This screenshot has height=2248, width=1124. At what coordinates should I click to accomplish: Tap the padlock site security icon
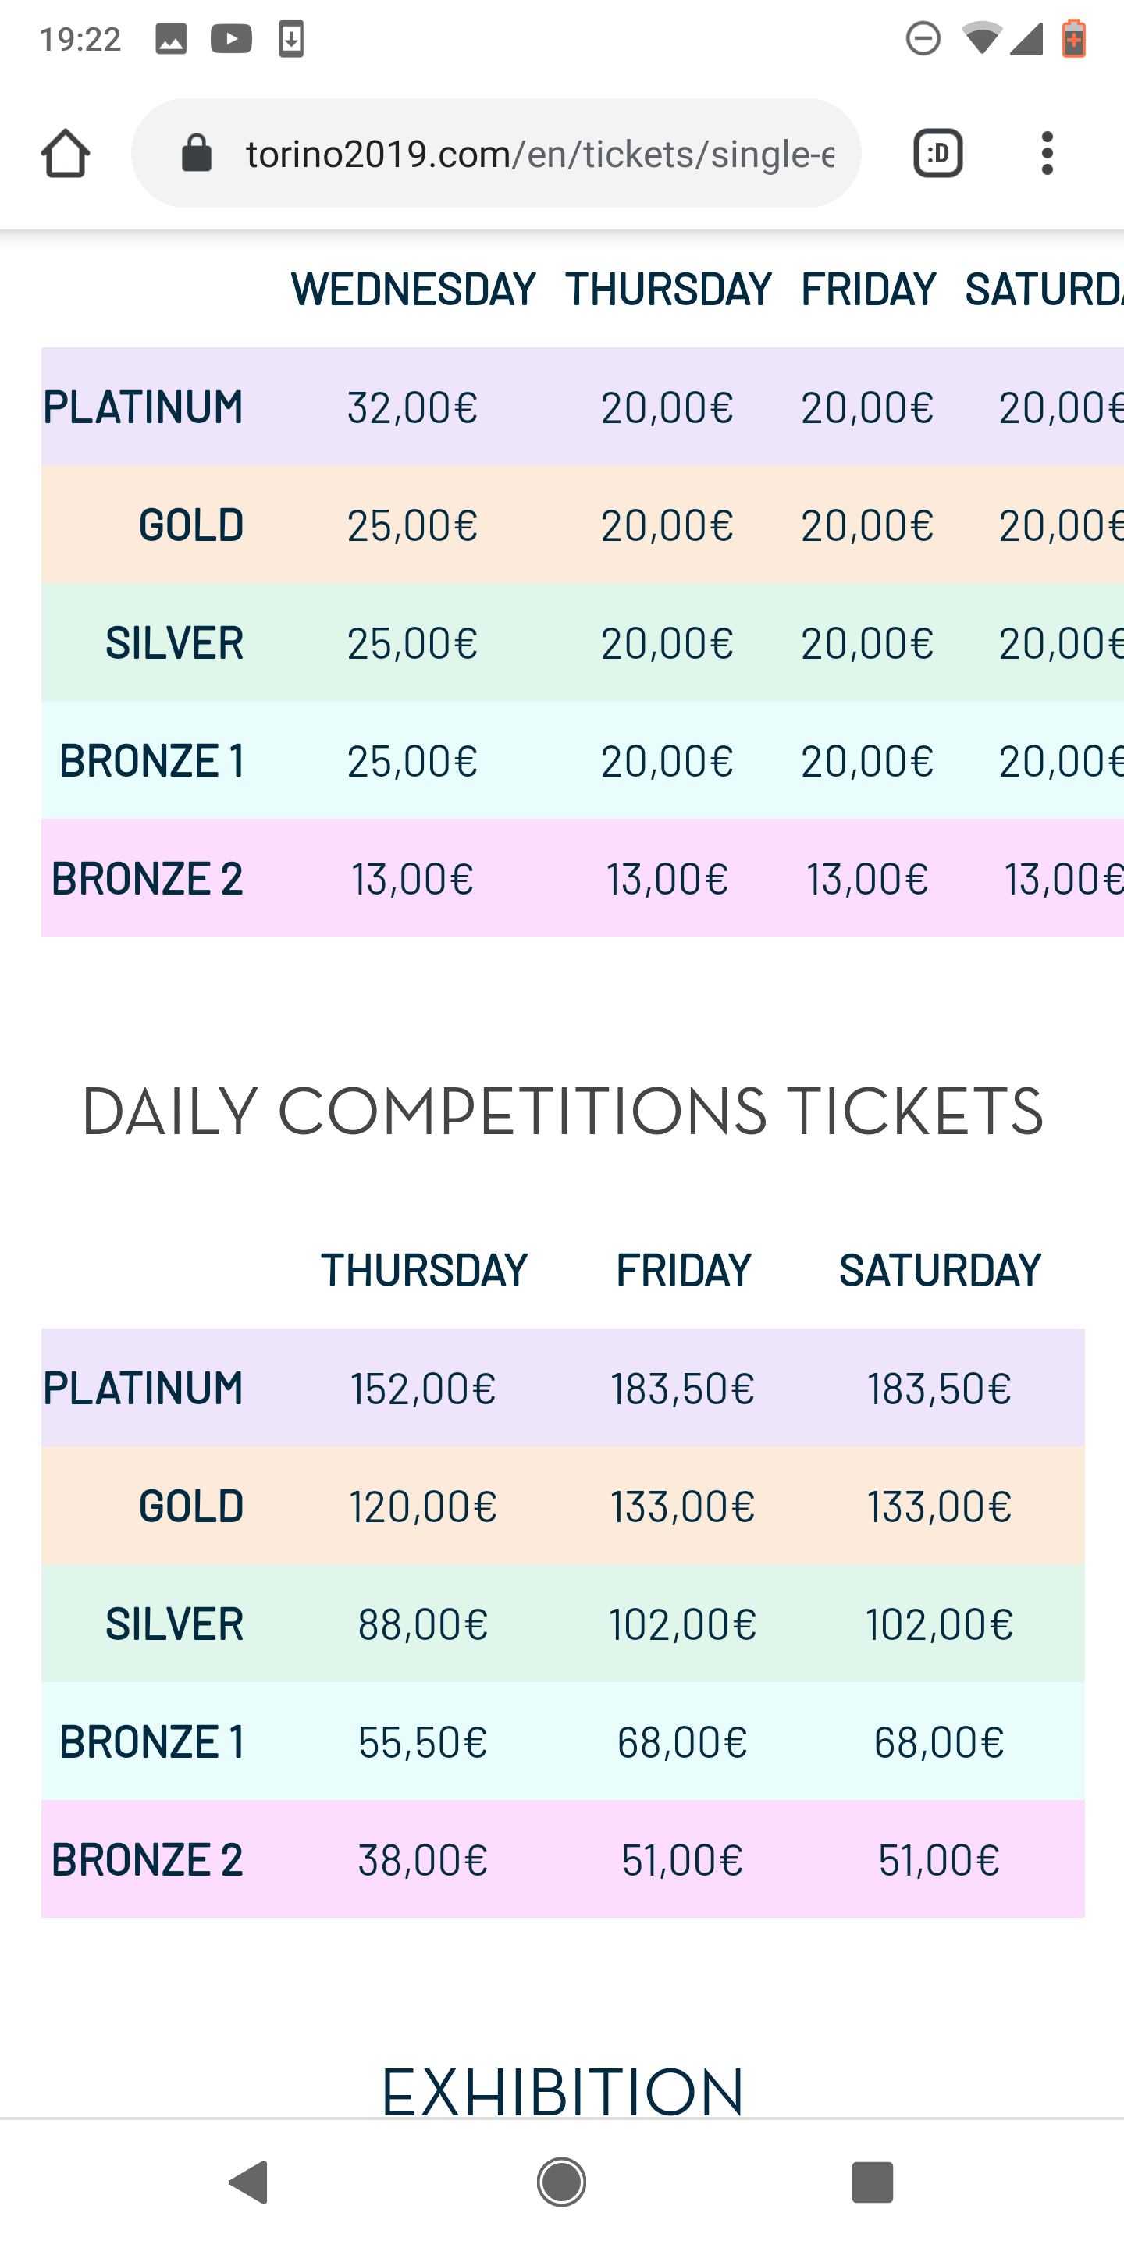point(197,154)
